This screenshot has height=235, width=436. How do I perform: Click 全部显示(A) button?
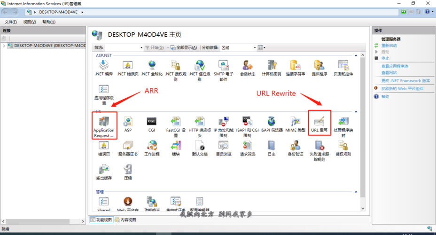click(184, 47)
